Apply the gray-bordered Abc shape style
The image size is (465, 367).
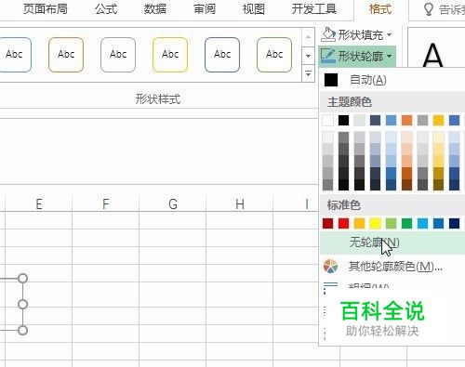[x=118, y=55]
